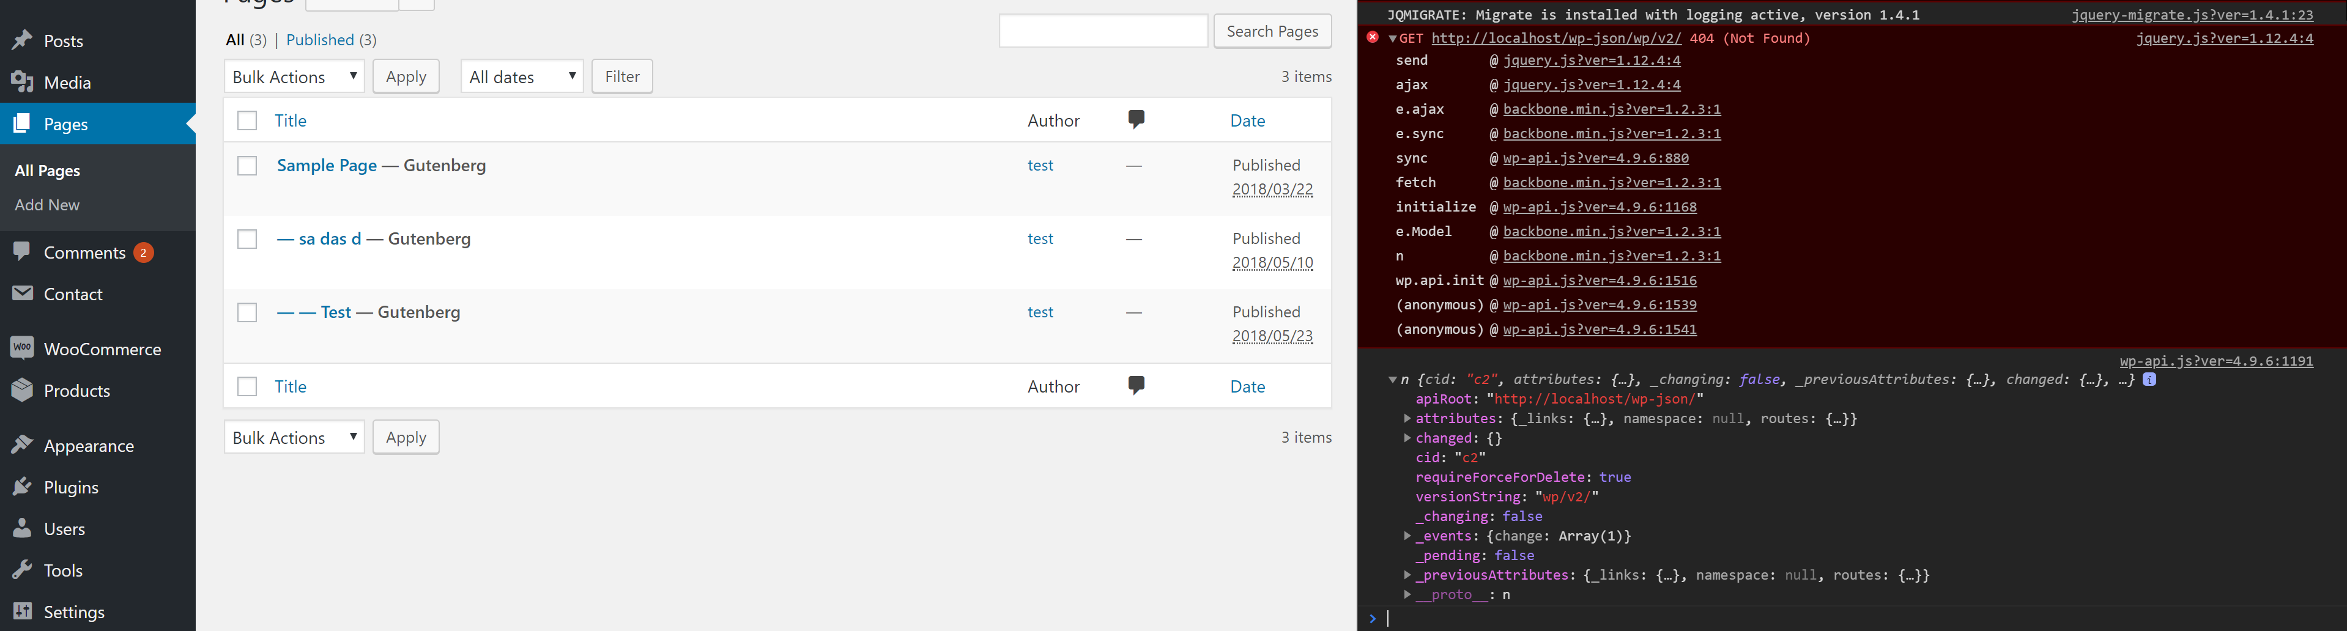Click the Products box icon

point(23,389)
